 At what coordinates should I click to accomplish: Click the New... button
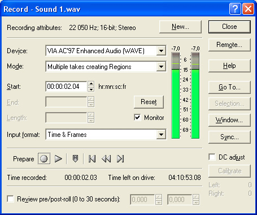(180, 27)
